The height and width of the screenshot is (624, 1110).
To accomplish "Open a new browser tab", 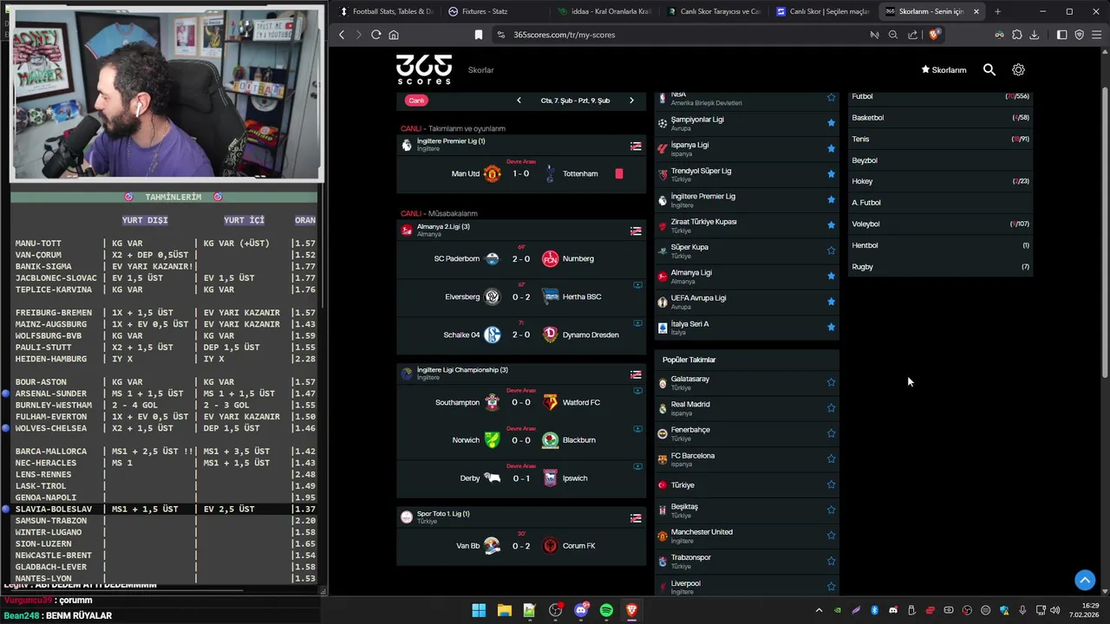I will coord(997,11).
